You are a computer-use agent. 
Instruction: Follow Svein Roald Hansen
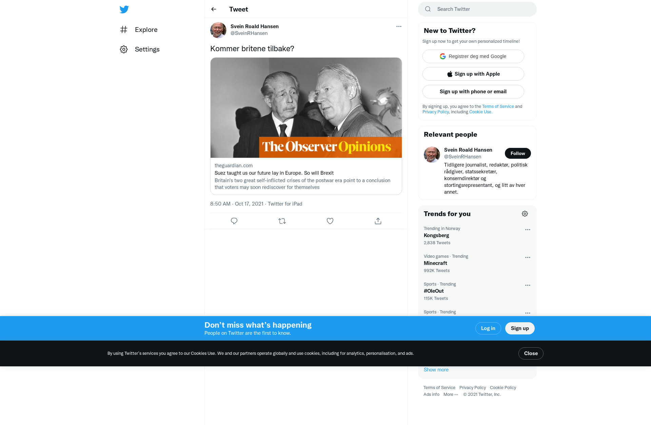pyautogui.click(x=518, y=153)
